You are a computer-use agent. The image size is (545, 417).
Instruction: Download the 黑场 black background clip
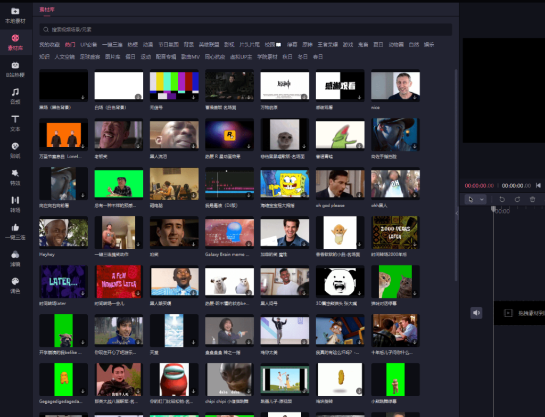point(82,97)
